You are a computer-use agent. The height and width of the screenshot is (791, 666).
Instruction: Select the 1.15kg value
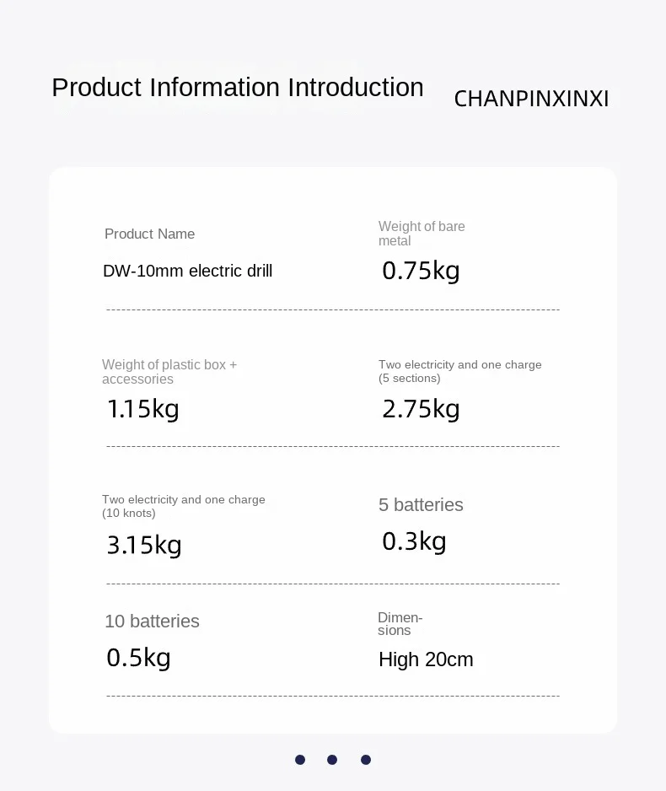click(x=143, y=409)
